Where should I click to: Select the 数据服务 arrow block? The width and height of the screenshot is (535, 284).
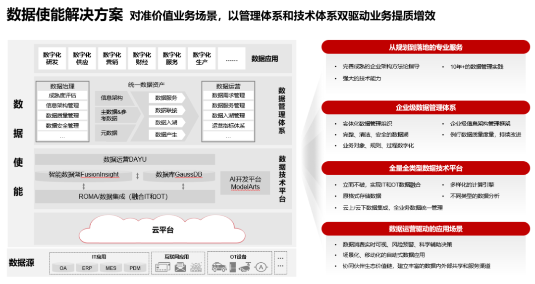[166, 98]
